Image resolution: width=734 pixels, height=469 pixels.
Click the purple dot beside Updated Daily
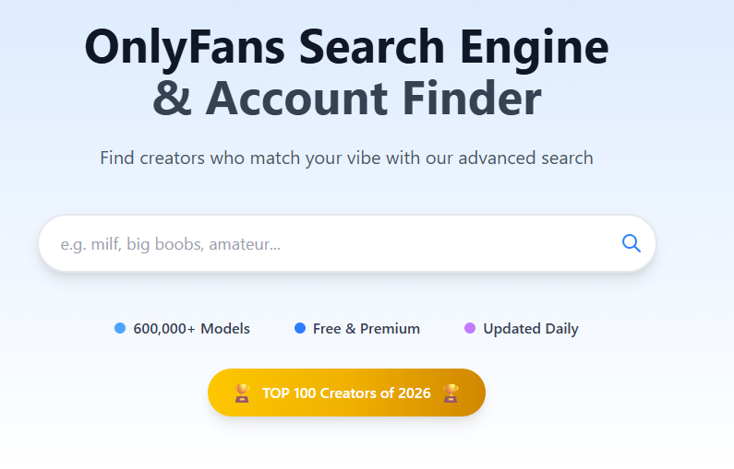point(470,329)
